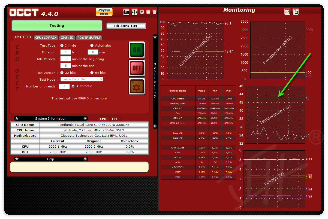Open the small dropdown arrow in title bar

(142, 12)
